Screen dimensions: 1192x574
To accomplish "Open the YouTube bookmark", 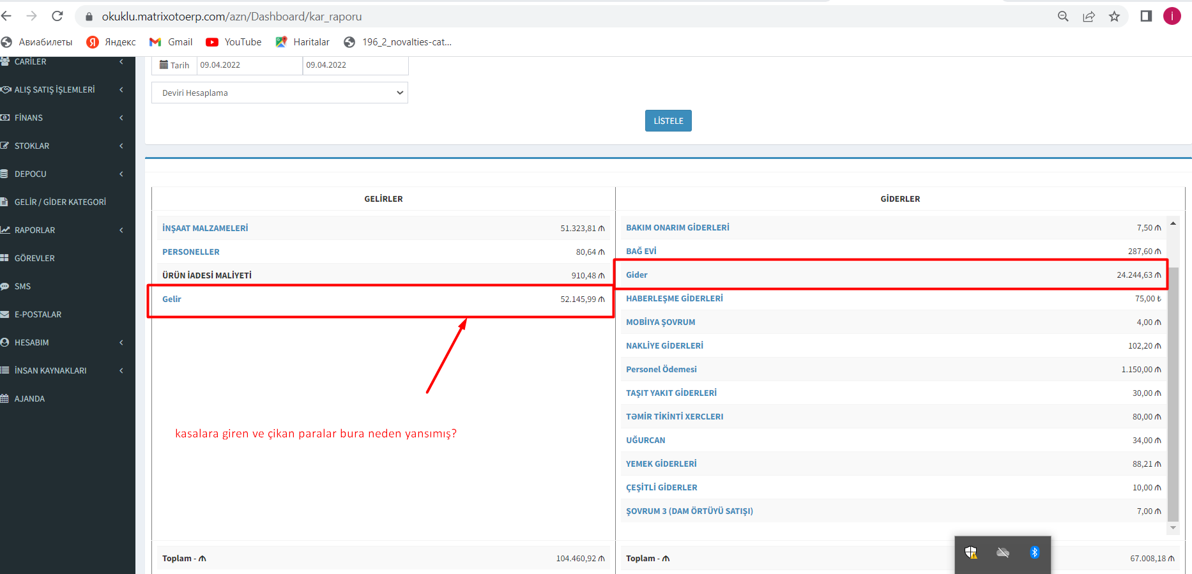I will point(233,42).
